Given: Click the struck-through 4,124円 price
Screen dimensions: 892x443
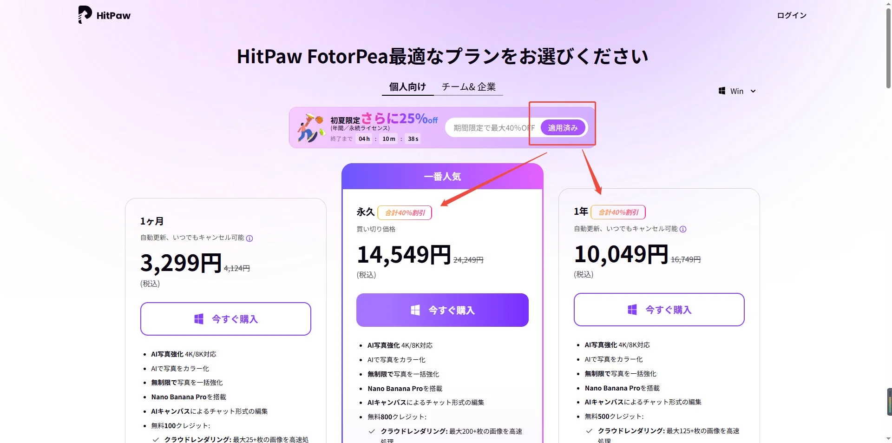Looking at the screenshot, I should [237, 268].
